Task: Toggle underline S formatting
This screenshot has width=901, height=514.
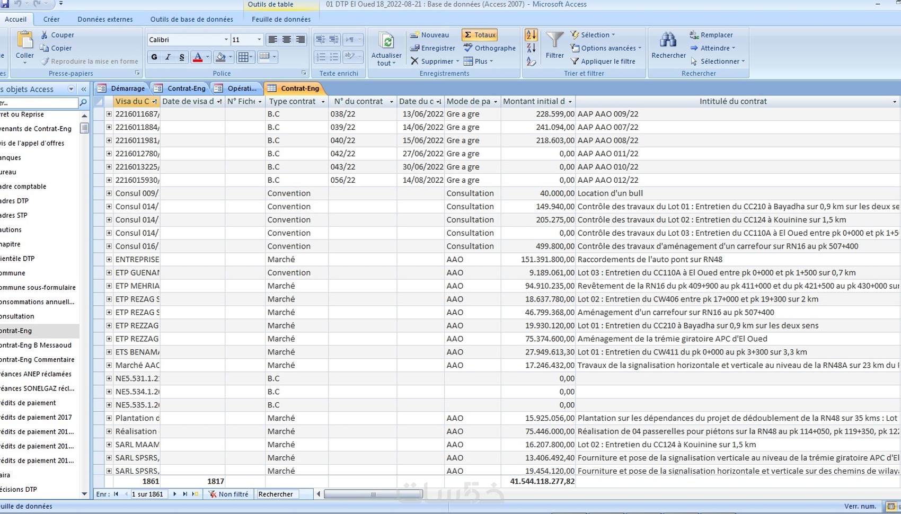Action: (181, 57)
